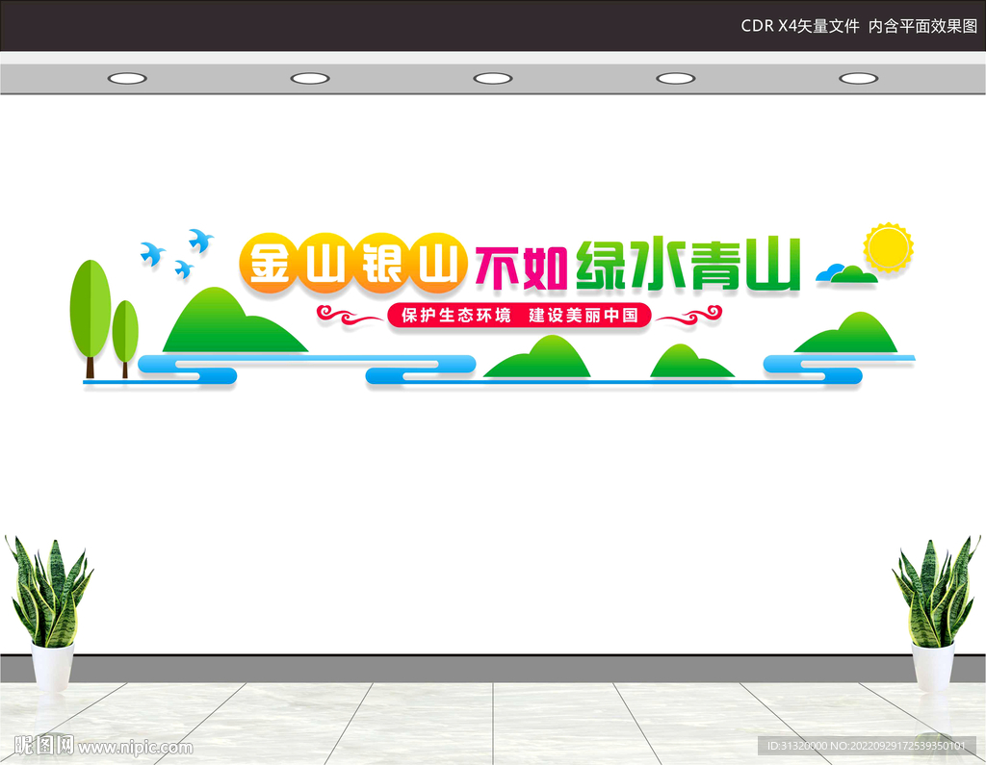The width and height of the screenshot is (986, 765).
Task: Select the orange "金山银山" title characters
Action: (353, 264)
